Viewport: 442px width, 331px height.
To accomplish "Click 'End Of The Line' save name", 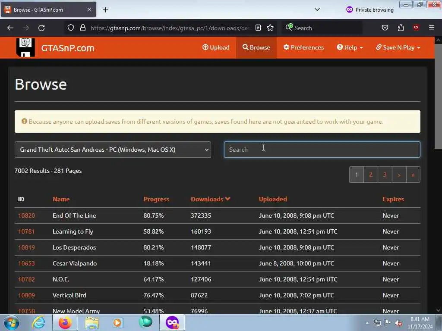I will click(x=74, y=215).
